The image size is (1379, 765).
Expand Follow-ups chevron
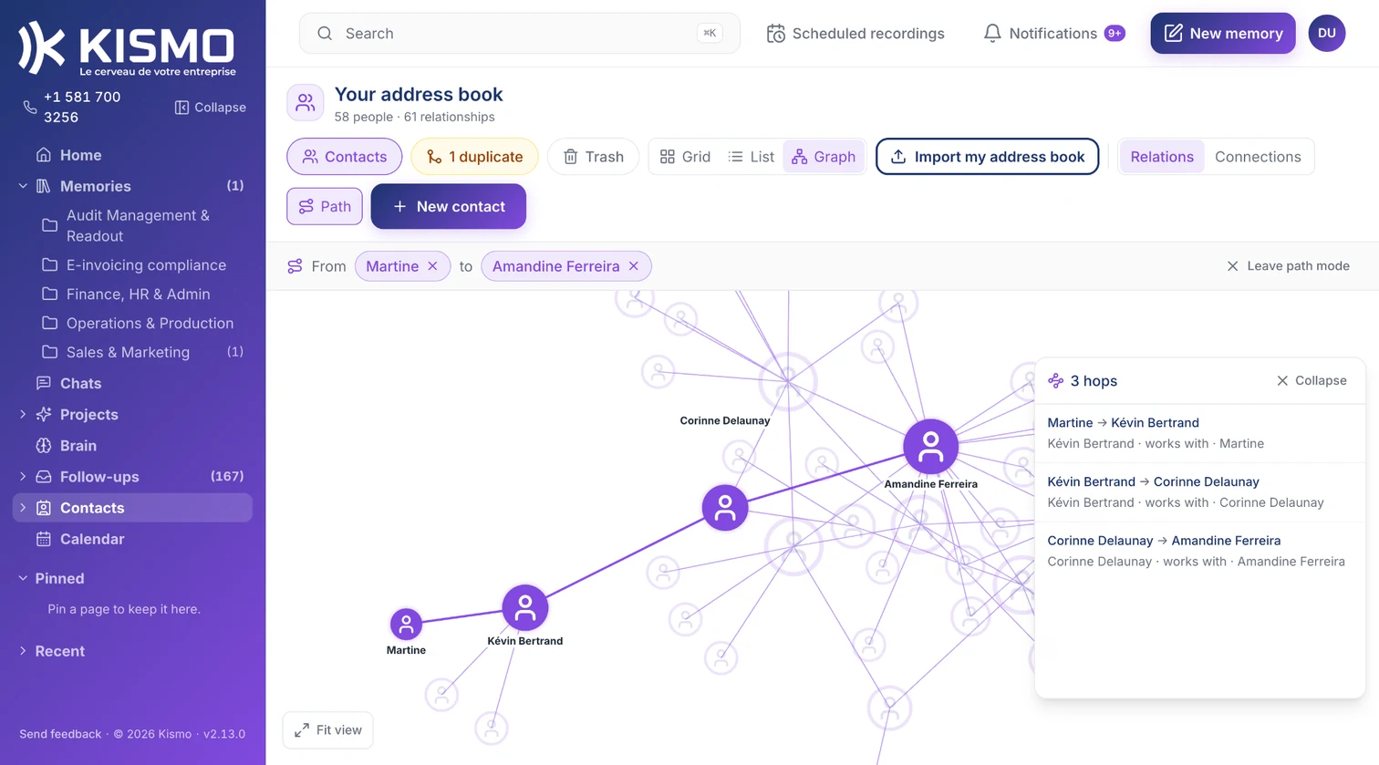pyautogui.click(x=23, y=477)
